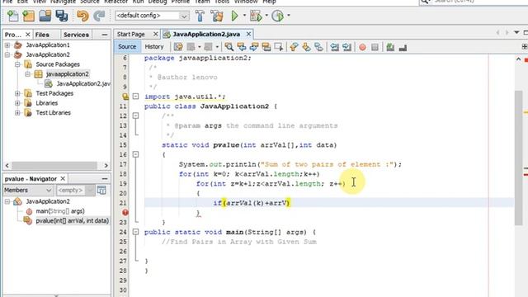Jump to Next Bookmark icon
The height and width of the screenshot is (297, 528).
point(306,47)
